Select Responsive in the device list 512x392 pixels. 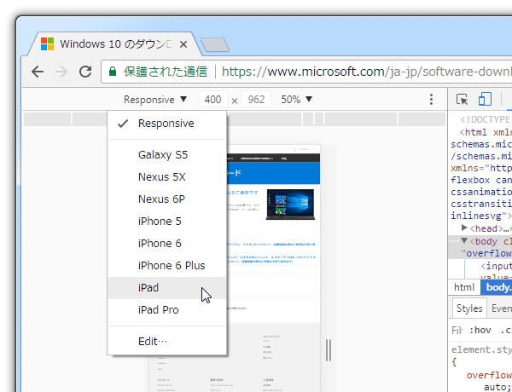pyautogui.click(x=167, y=124)
